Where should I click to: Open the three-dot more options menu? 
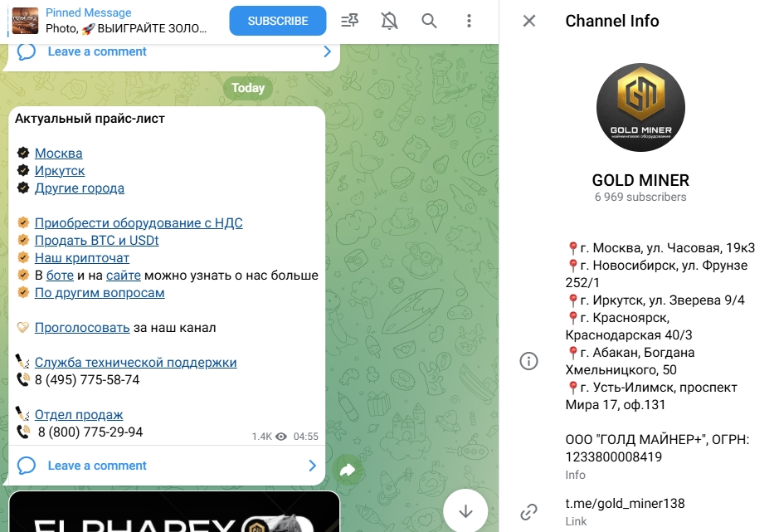point(469,21)
